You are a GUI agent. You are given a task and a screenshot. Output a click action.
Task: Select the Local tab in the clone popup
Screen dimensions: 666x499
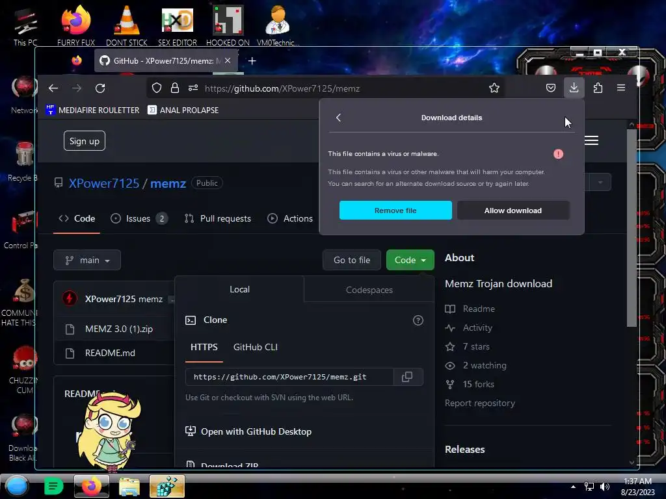point(239,289)
